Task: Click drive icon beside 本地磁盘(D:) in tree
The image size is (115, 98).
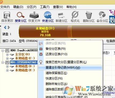Action: coord(12,66)
